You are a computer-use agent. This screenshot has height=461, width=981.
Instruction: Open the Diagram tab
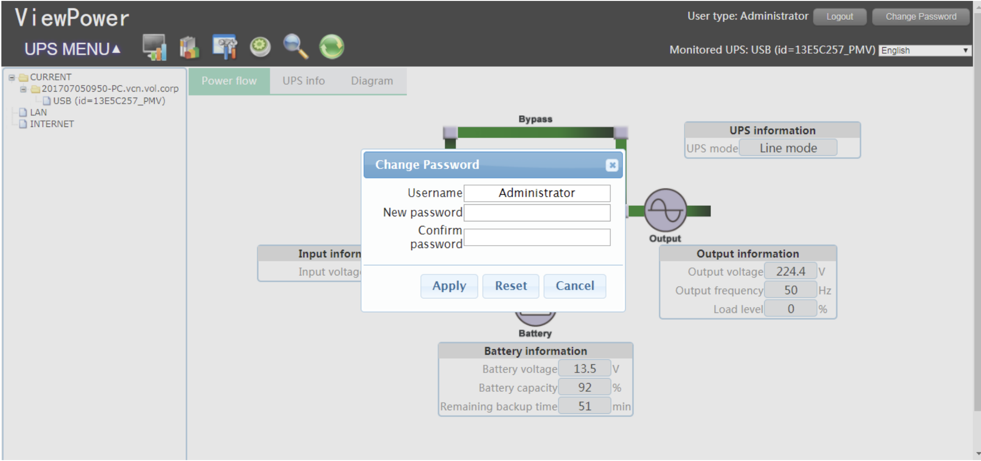(x=372, y=81)
